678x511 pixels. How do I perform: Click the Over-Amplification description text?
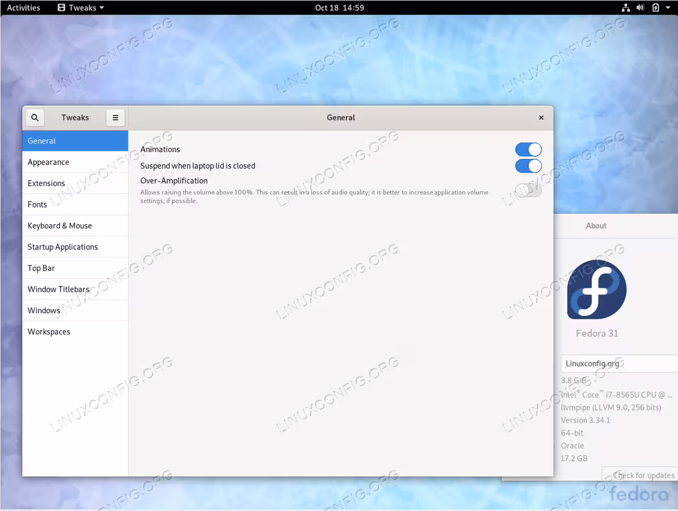tap(314, 197)
